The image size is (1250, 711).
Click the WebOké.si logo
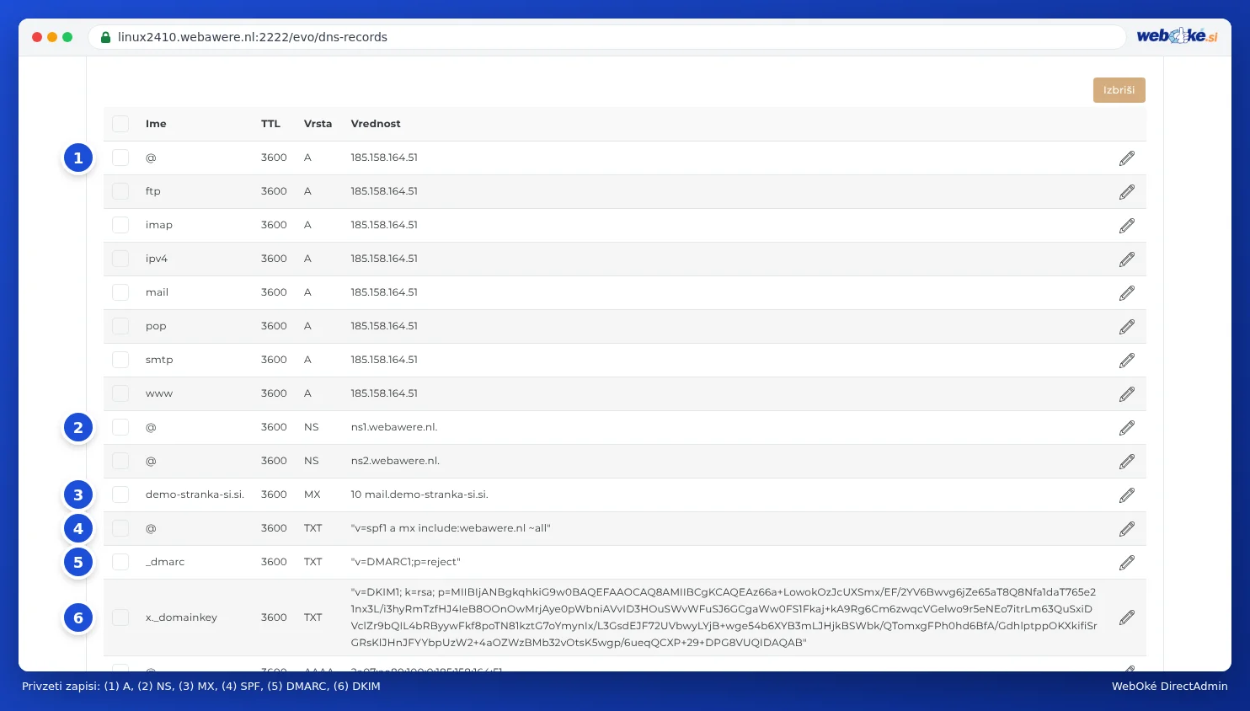tap(1177, 36)
